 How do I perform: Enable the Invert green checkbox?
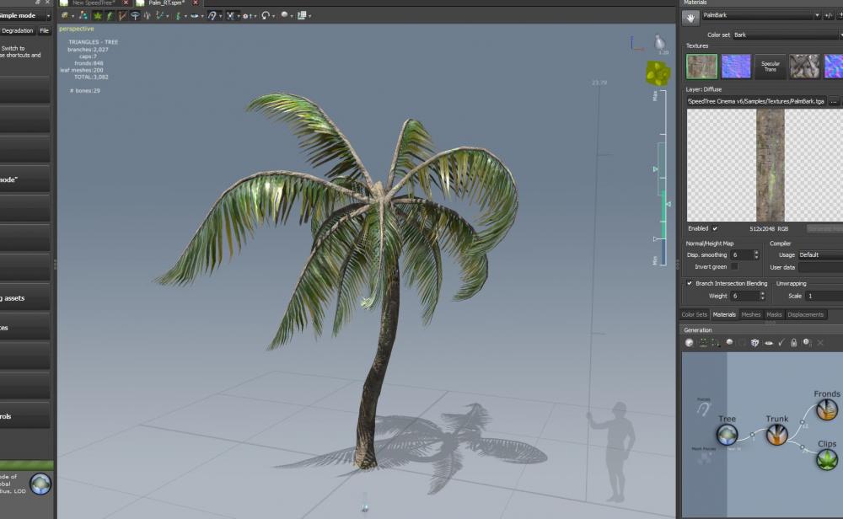(x=733, y=266)
